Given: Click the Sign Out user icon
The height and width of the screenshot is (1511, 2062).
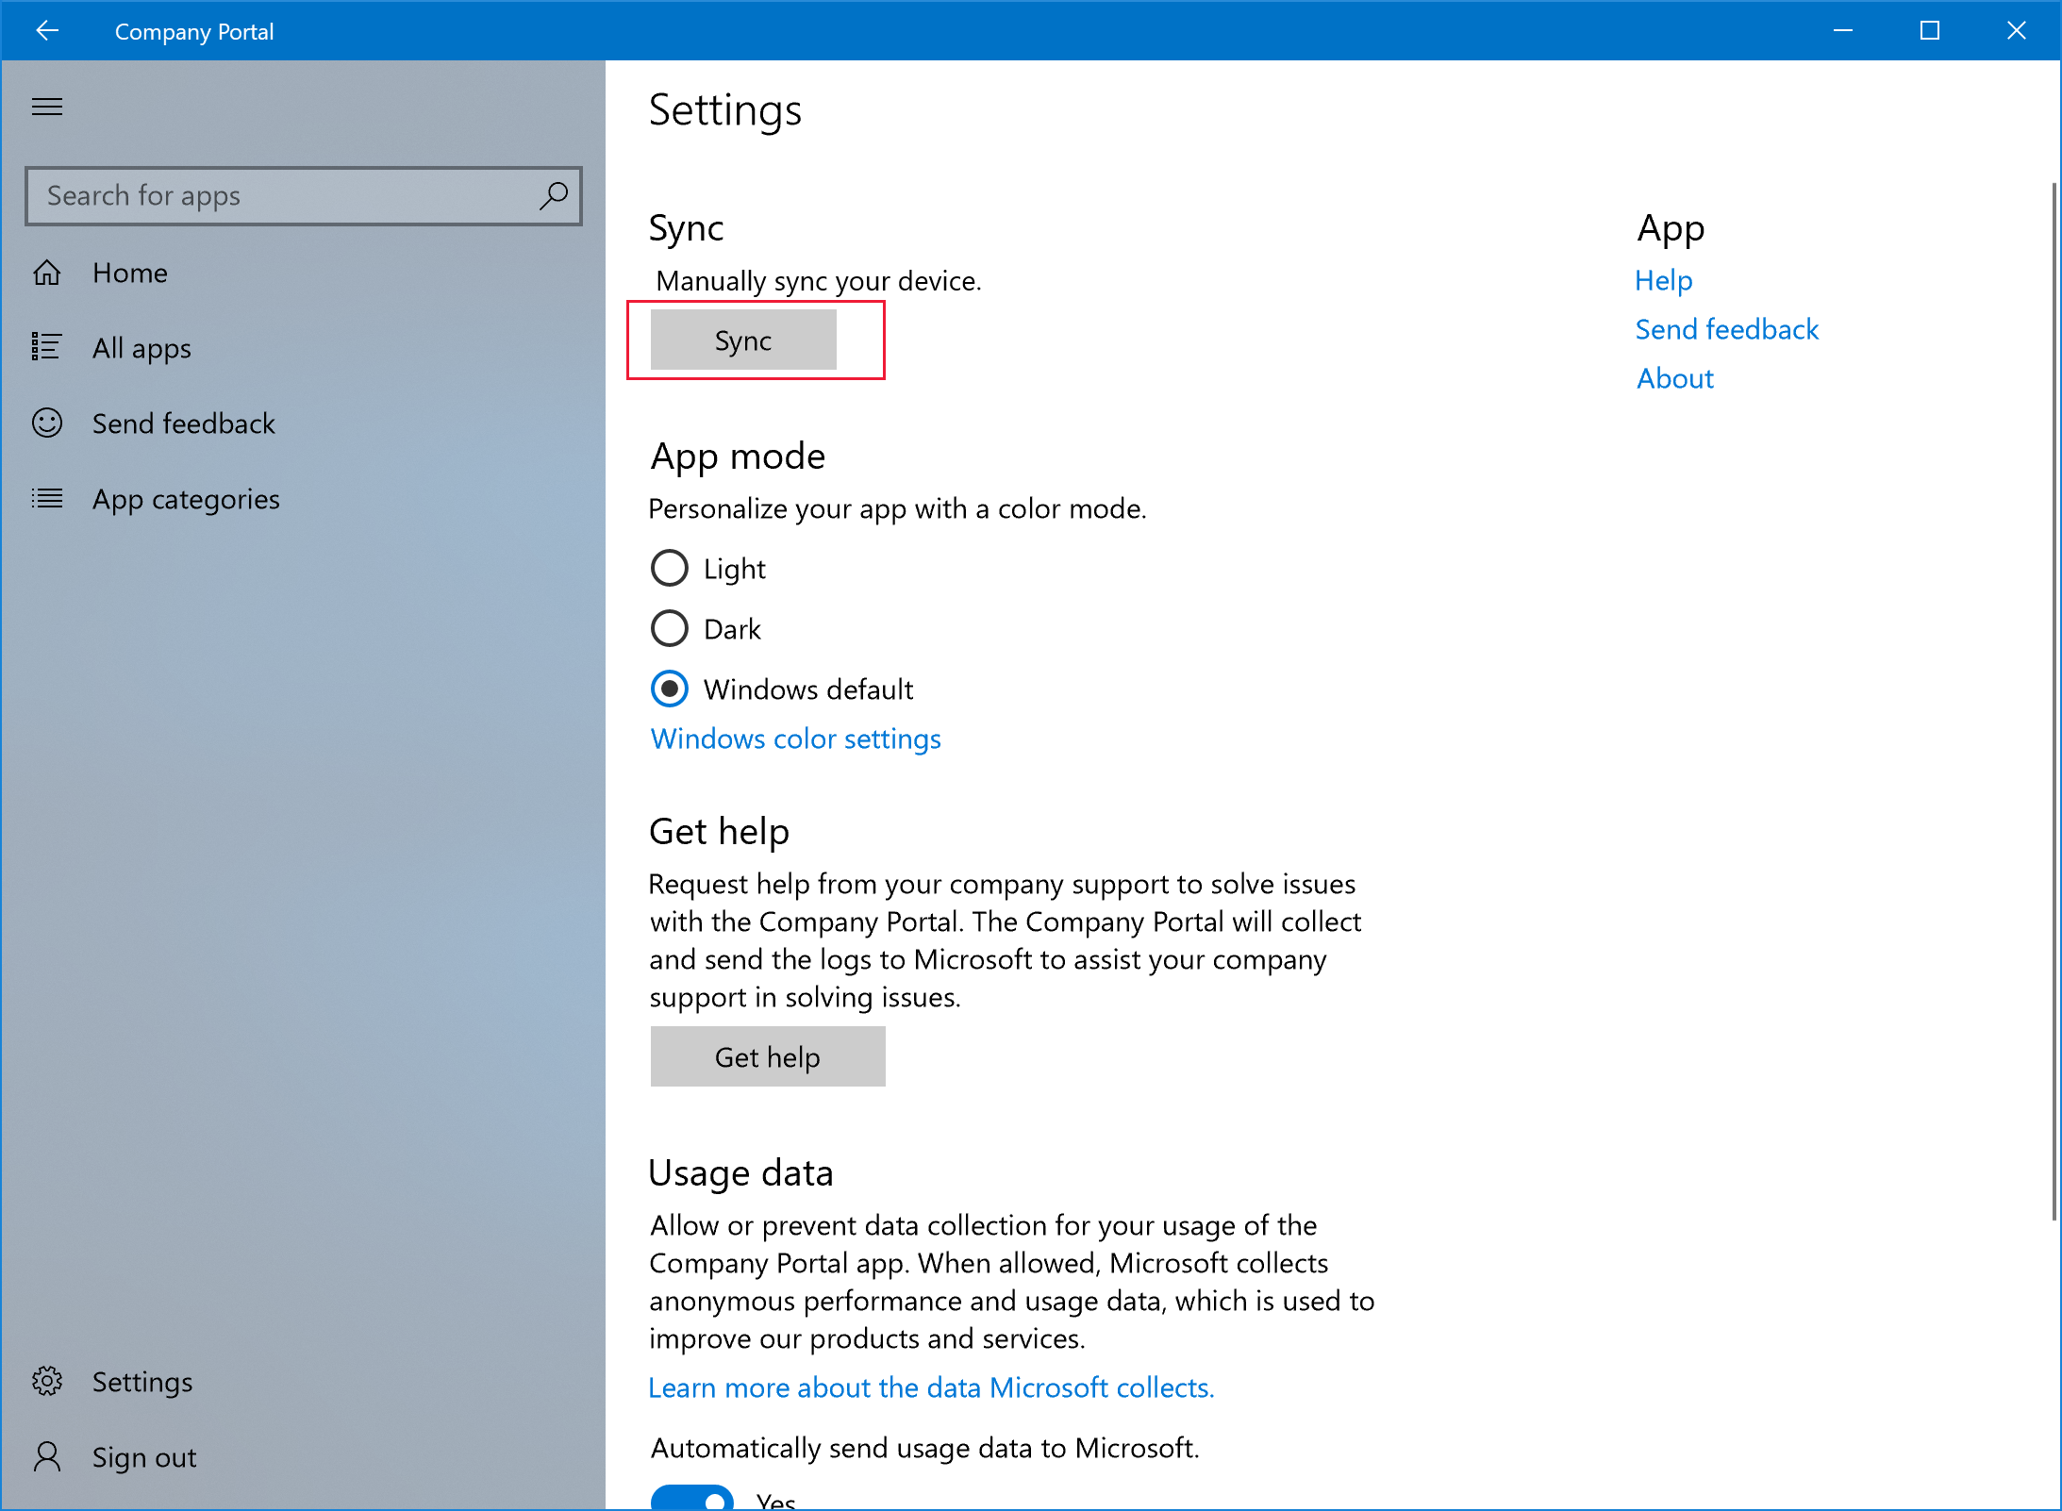Looking at the screenshot, I should click(x=45, y=1456).
